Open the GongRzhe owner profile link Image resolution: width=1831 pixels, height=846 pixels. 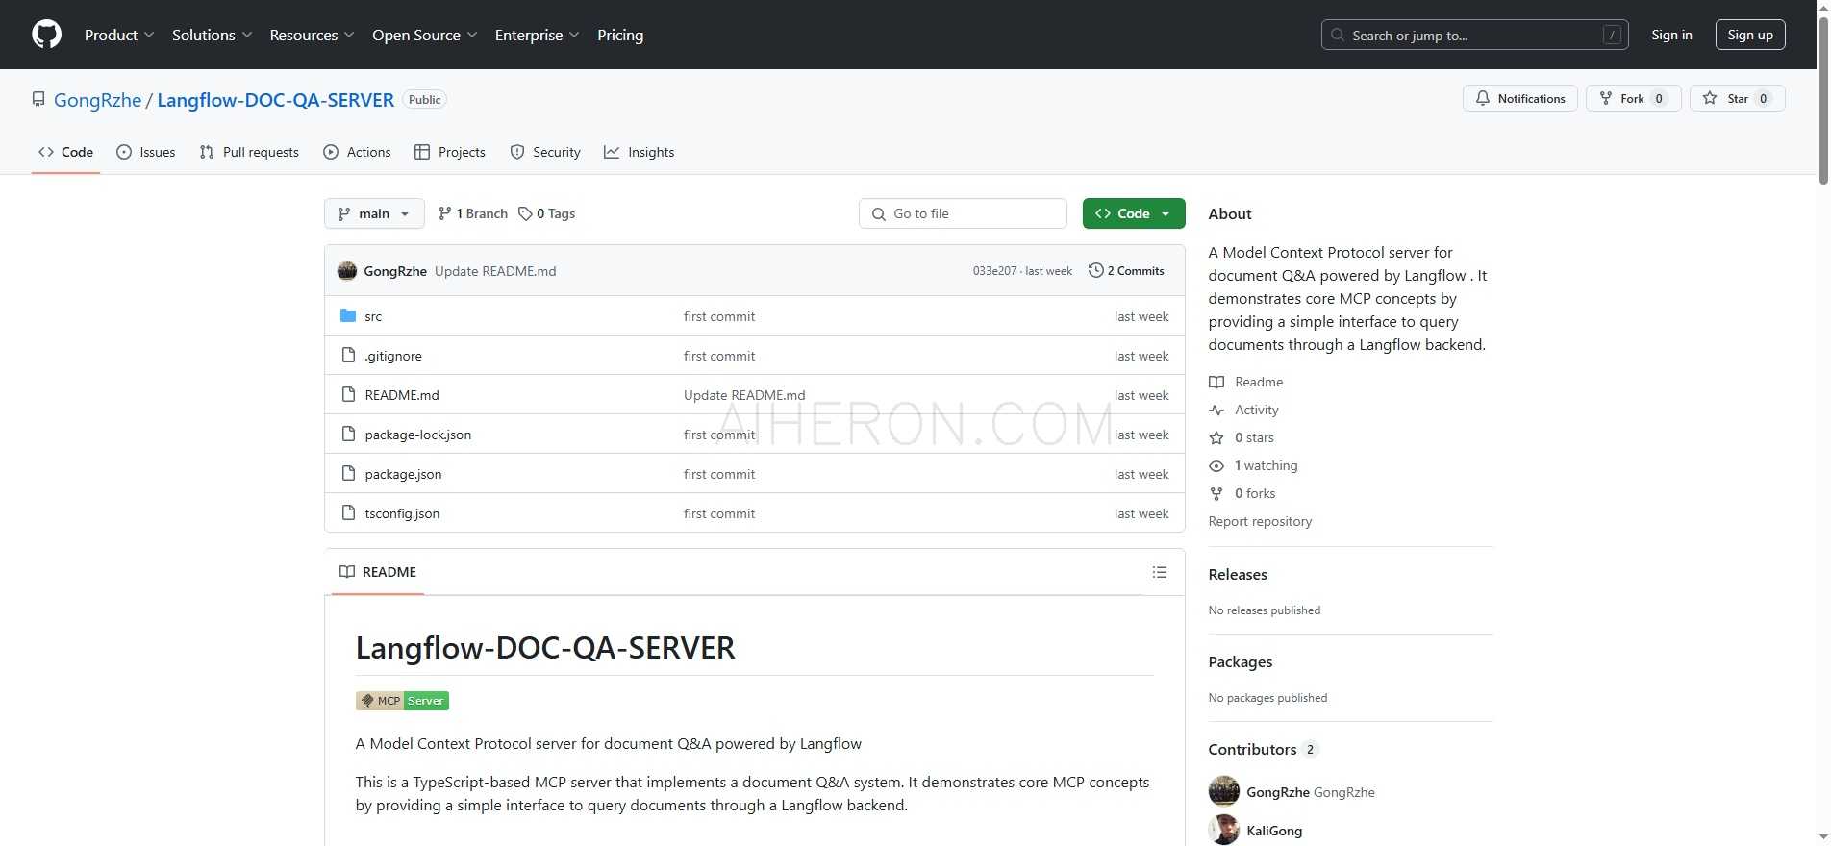[97, 100]
